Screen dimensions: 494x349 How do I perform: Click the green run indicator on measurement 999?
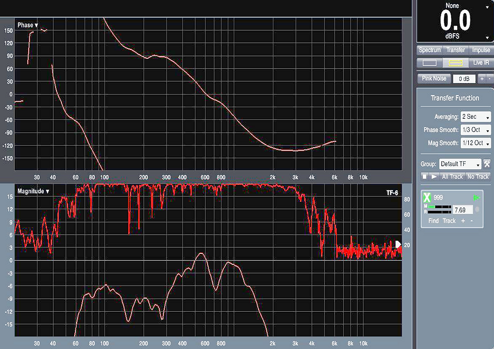476,197
